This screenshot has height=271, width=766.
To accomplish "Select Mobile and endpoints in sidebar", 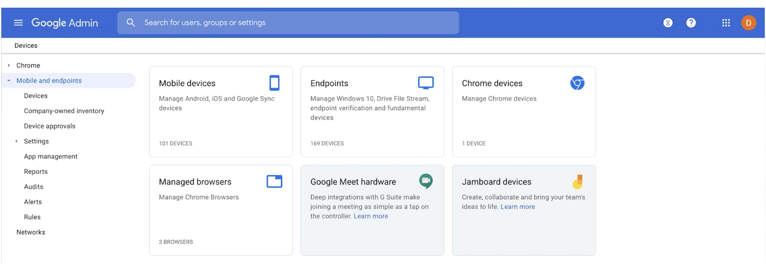I will (49, 81).
